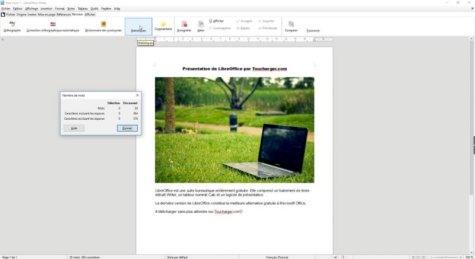This screenshot has width=475, height=259.
Task: Toggle Afficher changes display
Action: click(x=216, y=21)
